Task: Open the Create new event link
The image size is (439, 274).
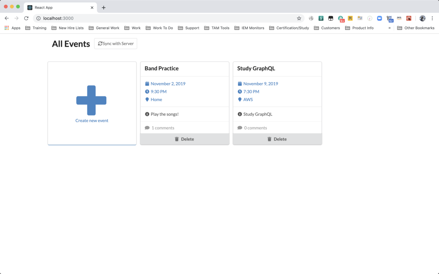Action: coord(92,120)
